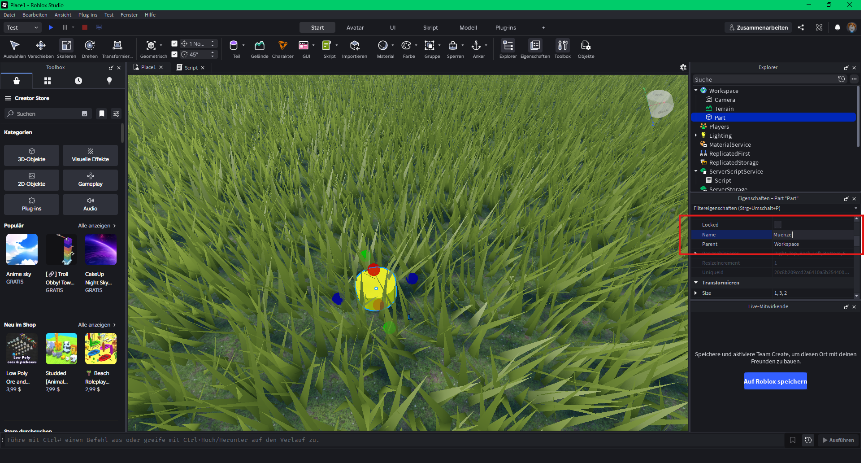Open the 3D-Objekte category
864x463 pixels.
click(31, 155)
